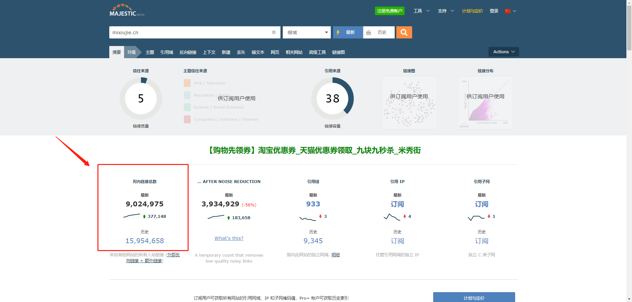Click the Arts / Television color swatch
The width and height of the screenshot is (632, 302).
click(187, 83)
